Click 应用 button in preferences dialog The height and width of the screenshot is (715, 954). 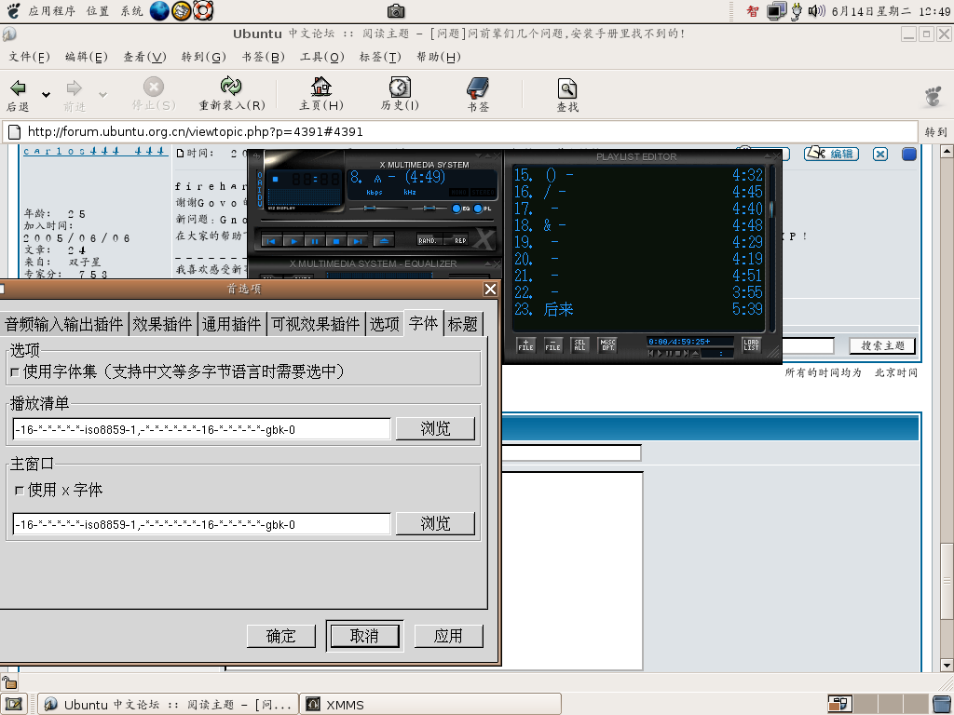tap(448, 636)
